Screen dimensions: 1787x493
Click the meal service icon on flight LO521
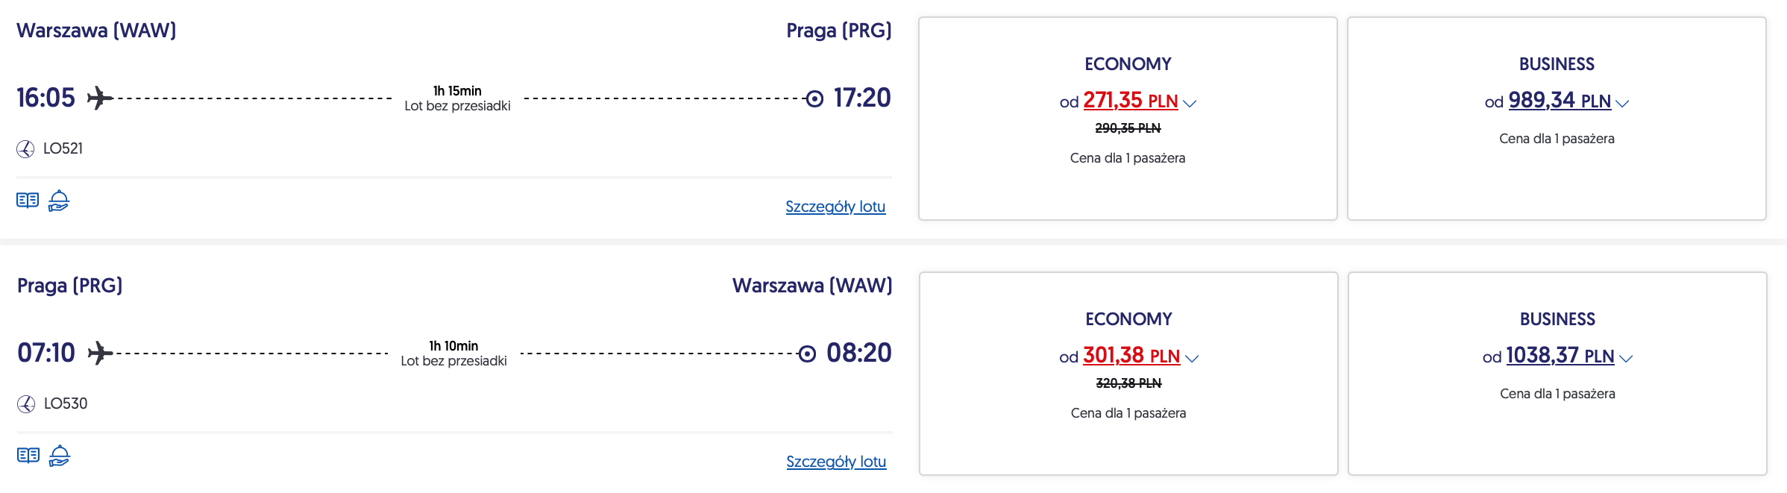point(59,201)
